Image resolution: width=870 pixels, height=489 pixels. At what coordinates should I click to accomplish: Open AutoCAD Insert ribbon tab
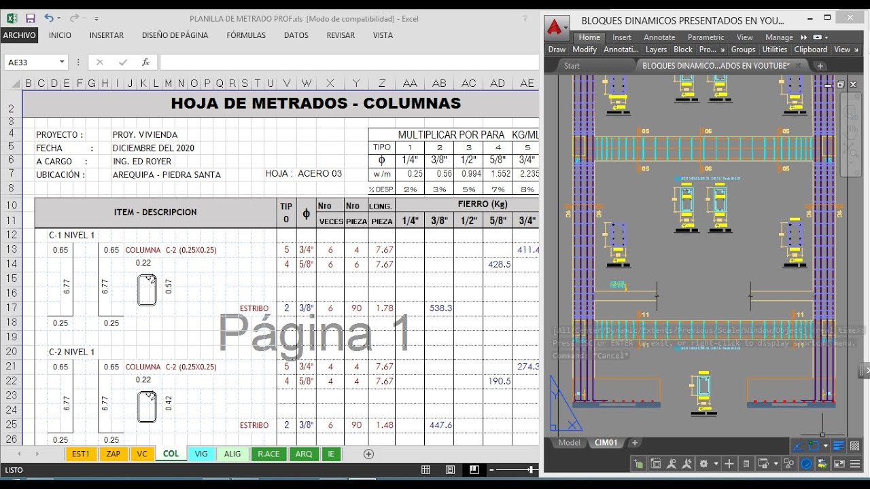coord(622,37)
